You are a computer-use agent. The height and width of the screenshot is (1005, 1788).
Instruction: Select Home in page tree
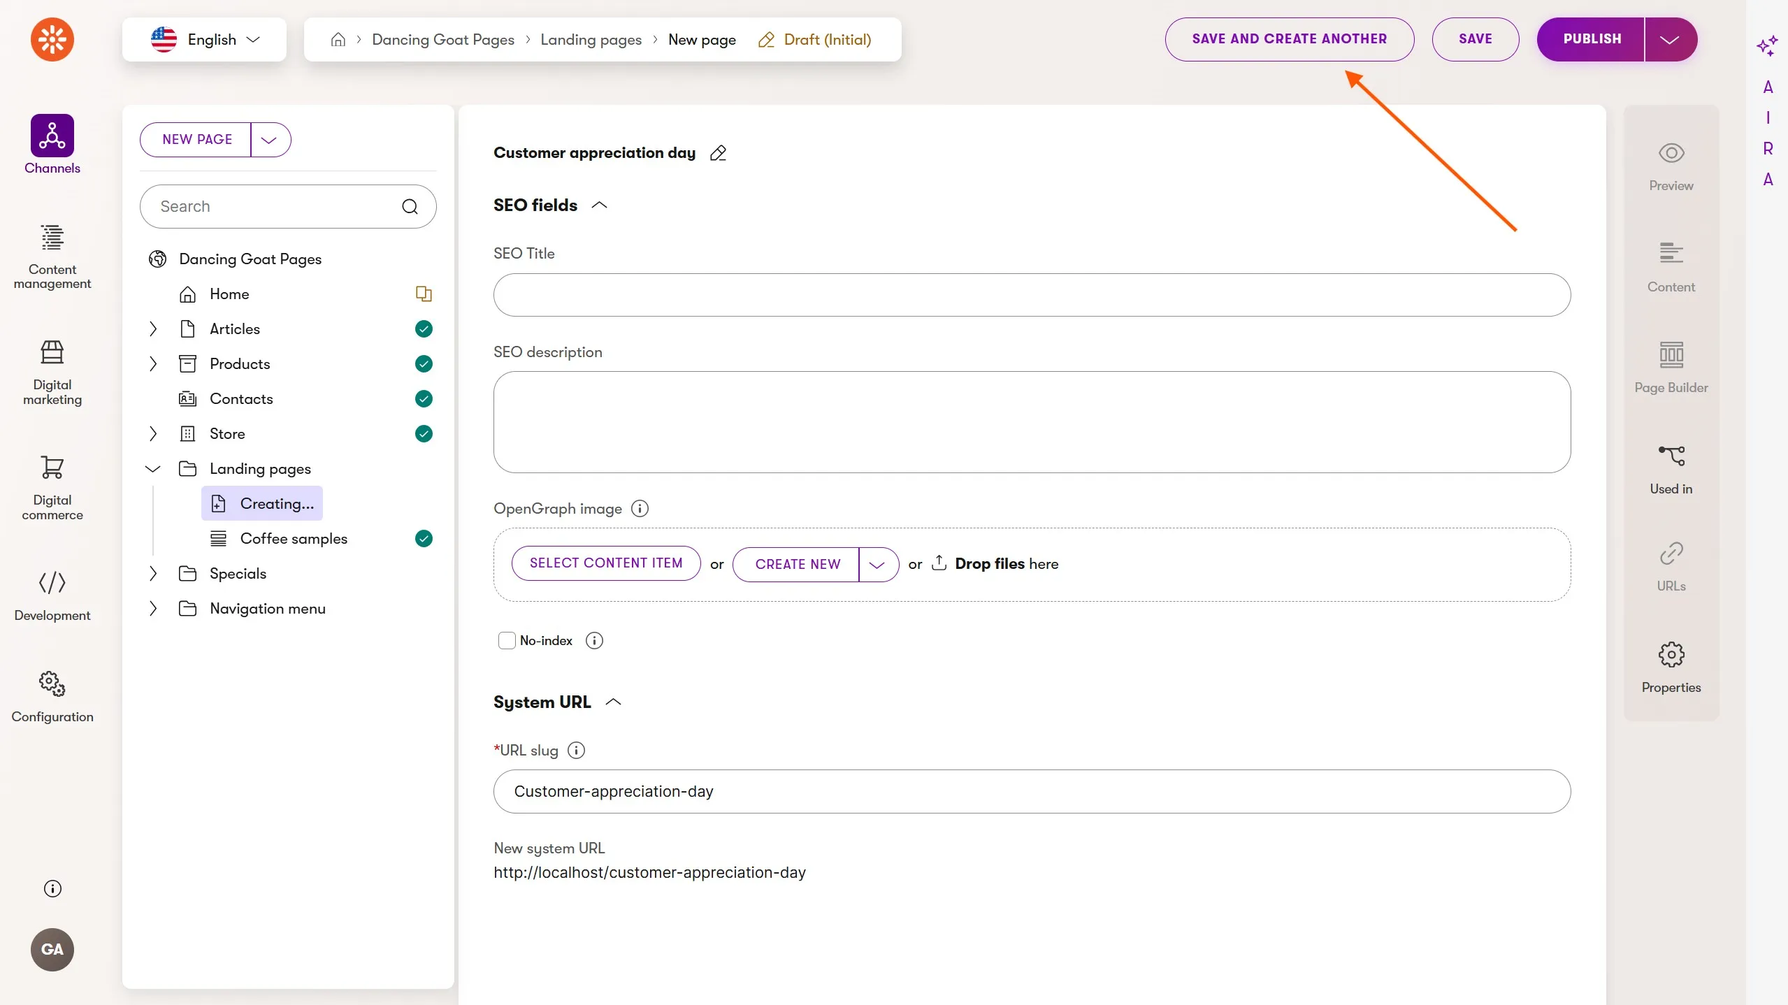click(x=229, y=294)
